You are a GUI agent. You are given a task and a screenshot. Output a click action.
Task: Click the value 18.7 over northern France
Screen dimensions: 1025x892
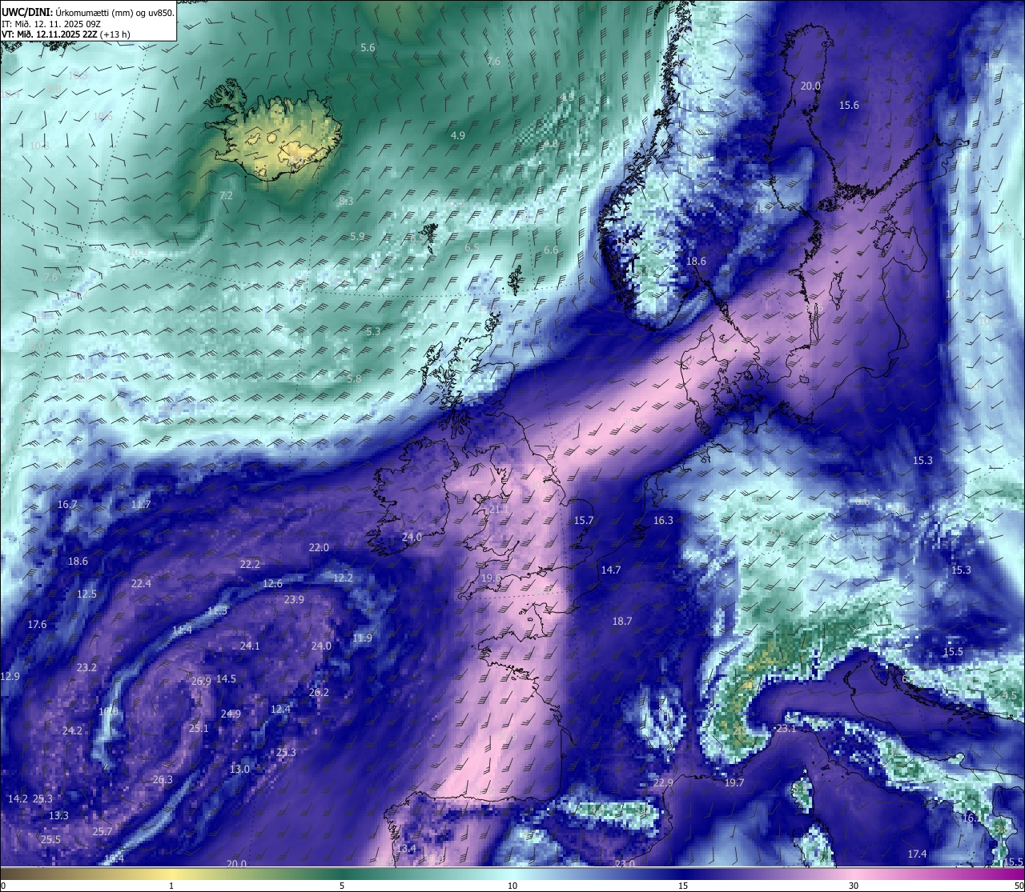622,622
